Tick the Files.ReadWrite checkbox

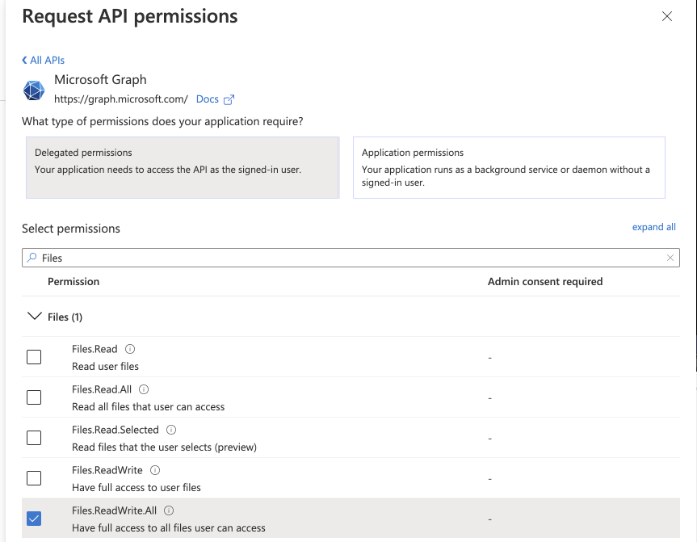(x=34, y=478)
